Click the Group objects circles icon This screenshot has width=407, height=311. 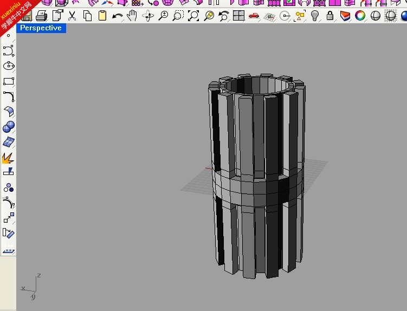[9, 187]
